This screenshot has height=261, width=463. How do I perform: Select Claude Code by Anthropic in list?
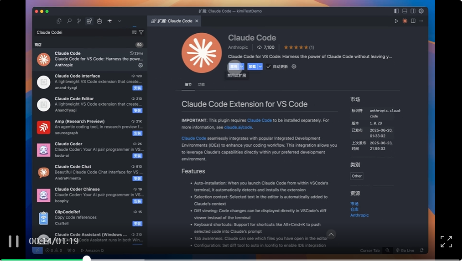click(90, 59)
